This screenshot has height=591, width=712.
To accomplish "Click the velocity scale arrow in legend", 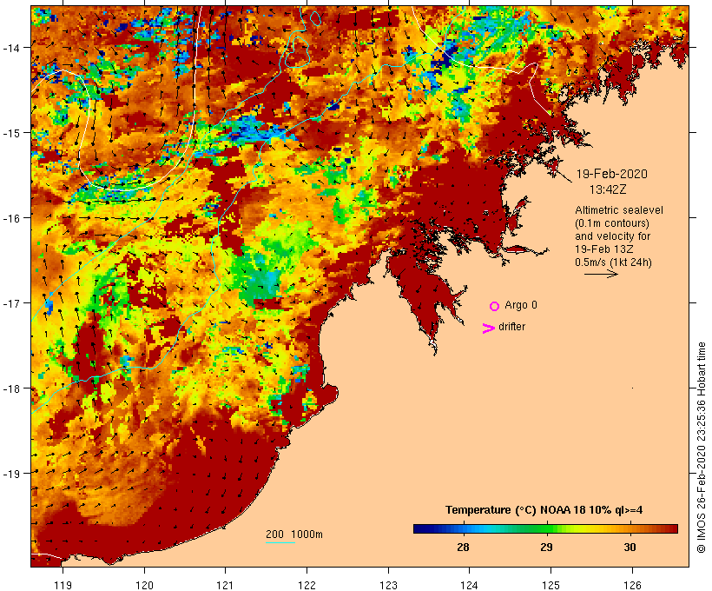I will click(601, 274).
